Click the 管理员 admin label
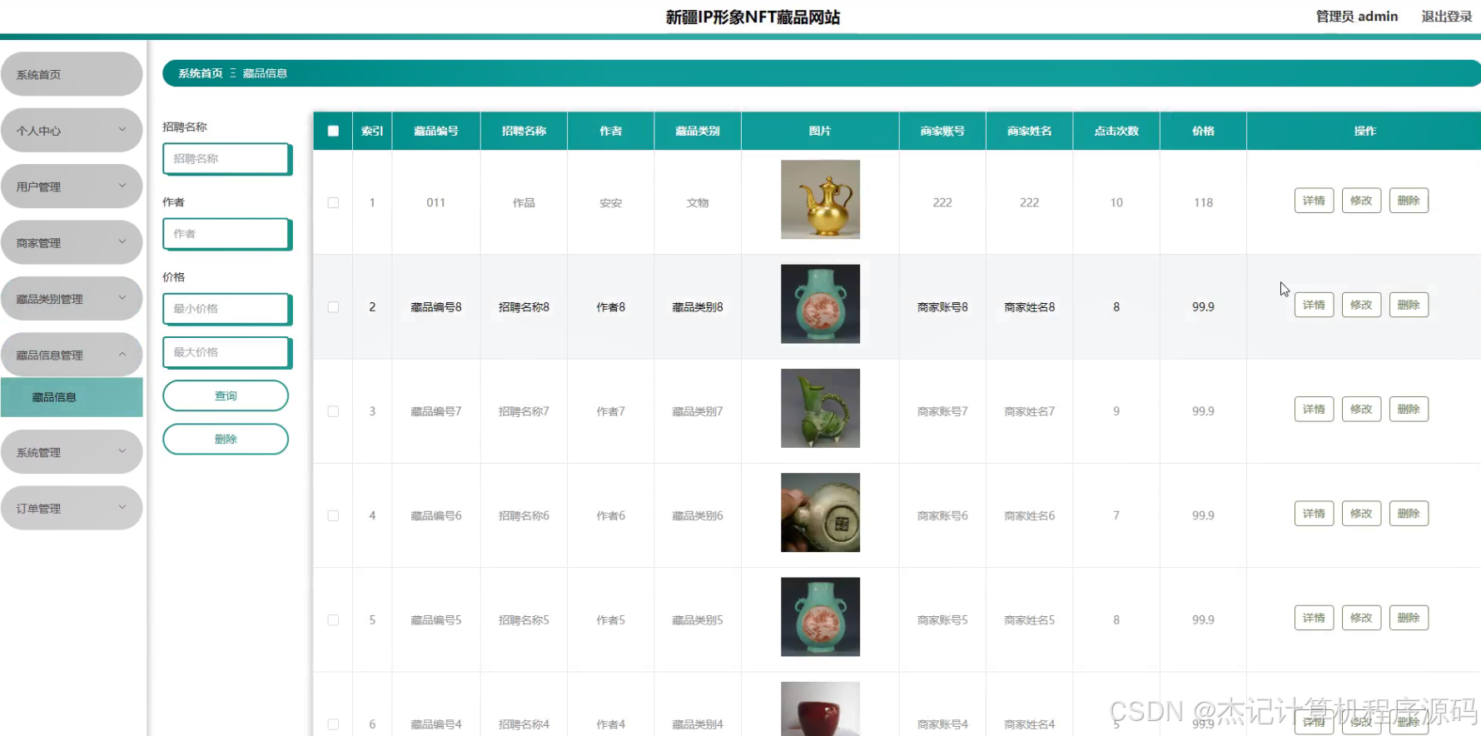Viewport: 1481px width, 736px height. (x=1357, y=17)
